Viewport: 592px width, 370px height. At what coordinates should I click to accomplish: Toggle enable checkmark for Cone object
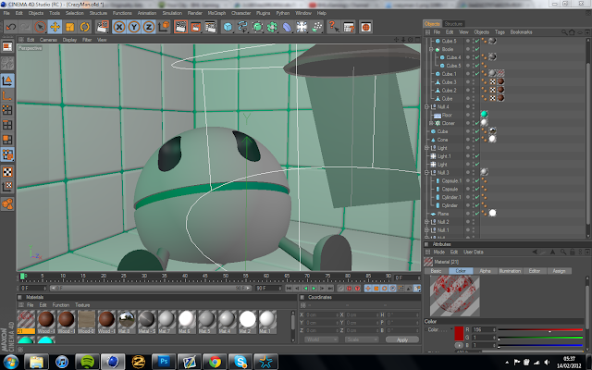click(477, 140)
